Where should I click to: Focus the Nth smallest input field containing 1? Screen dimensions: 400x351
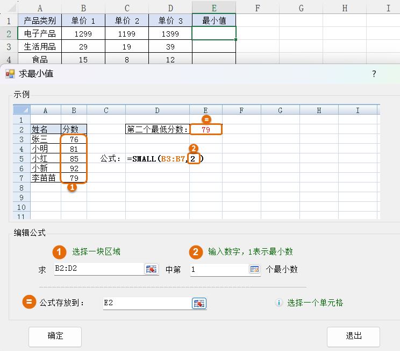(x=218, y=269)
